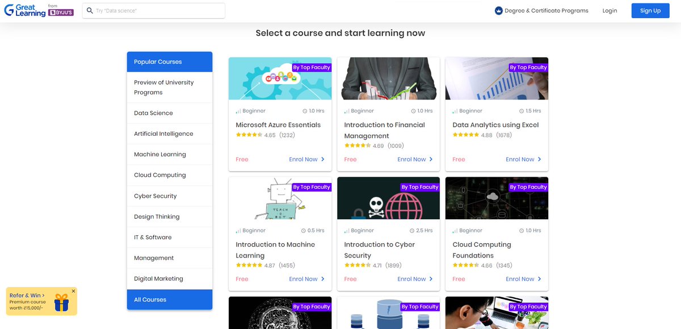Viewport: 681px width, 329px height.
Task: Enrol Now in Introduction to Machine Learning
Action: 307,279
